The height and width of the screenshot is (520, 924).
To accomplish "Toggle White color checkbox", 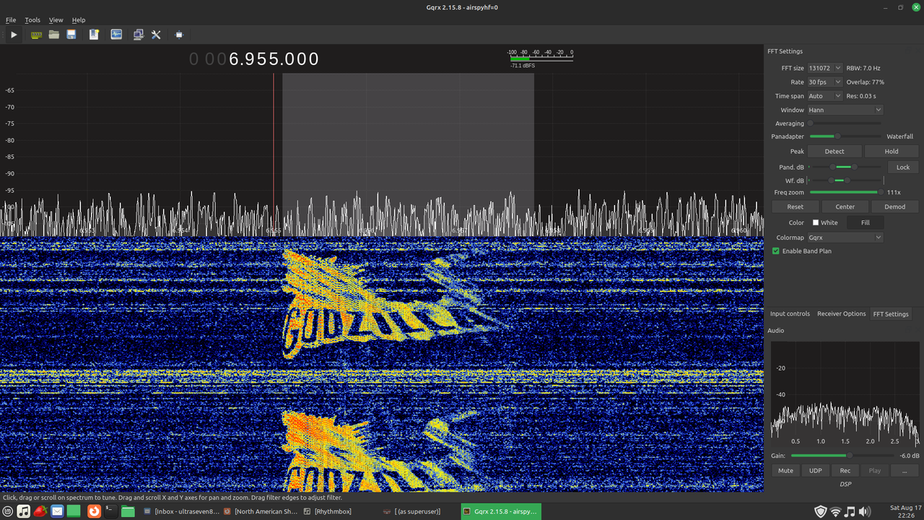I will click(x=816, y=222).
